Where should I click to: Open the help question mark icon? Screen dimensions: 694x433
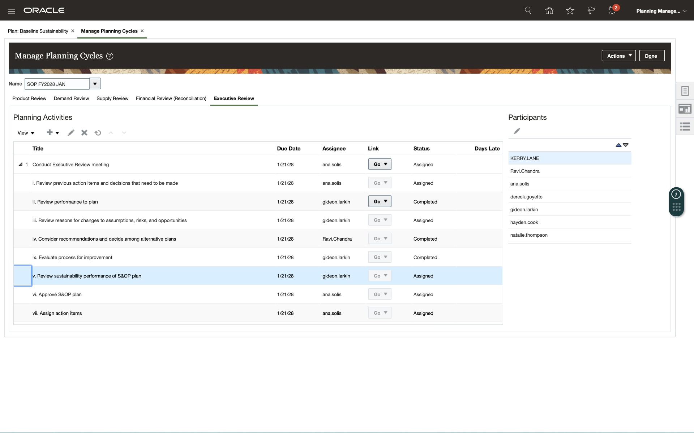point(110,56)
